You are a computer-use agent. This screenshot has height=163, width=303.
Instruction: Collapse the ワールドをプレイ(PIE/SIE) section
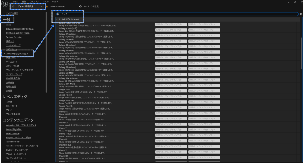[x=57, y=19]
